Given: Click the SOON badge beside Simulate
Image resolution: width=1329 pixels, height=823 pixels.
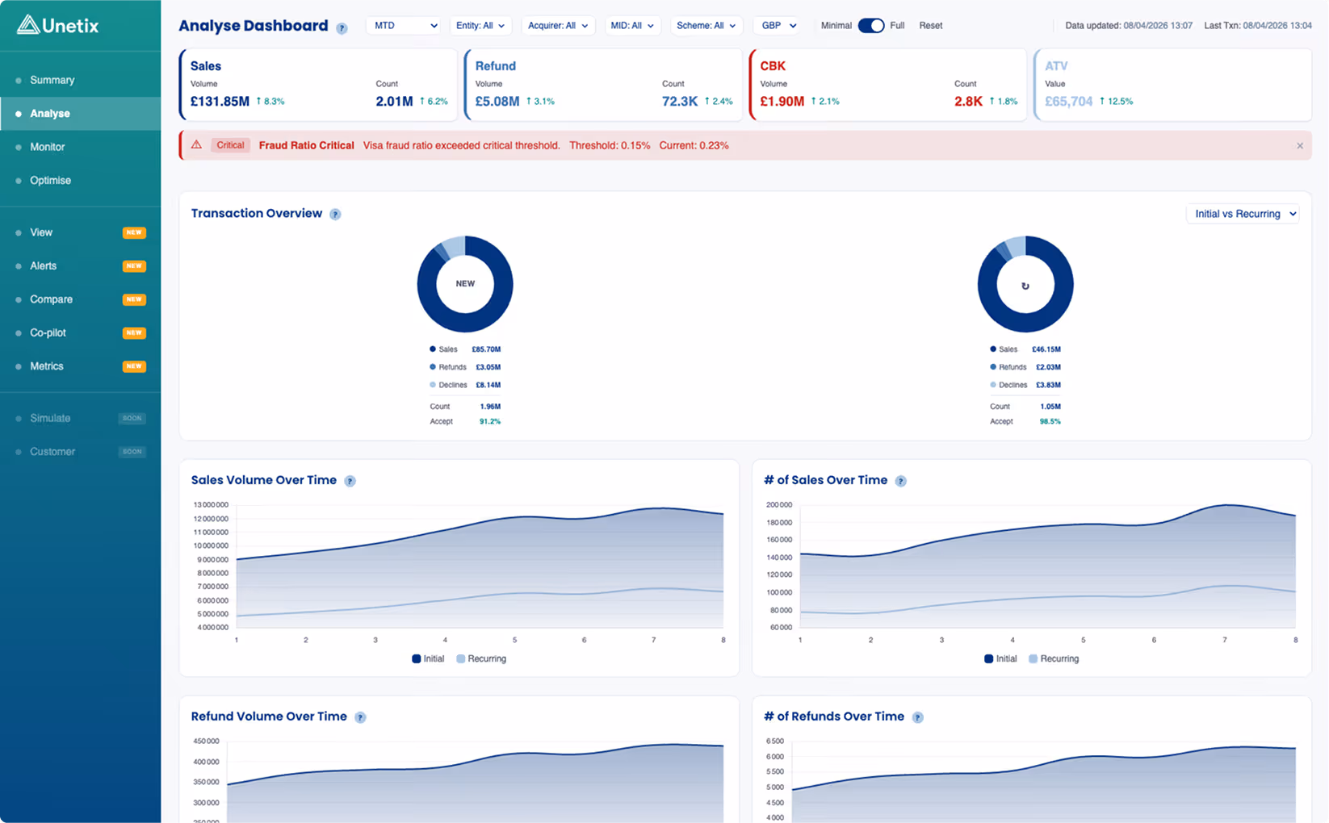Looking at the screenshot, I should pos(132,418).
